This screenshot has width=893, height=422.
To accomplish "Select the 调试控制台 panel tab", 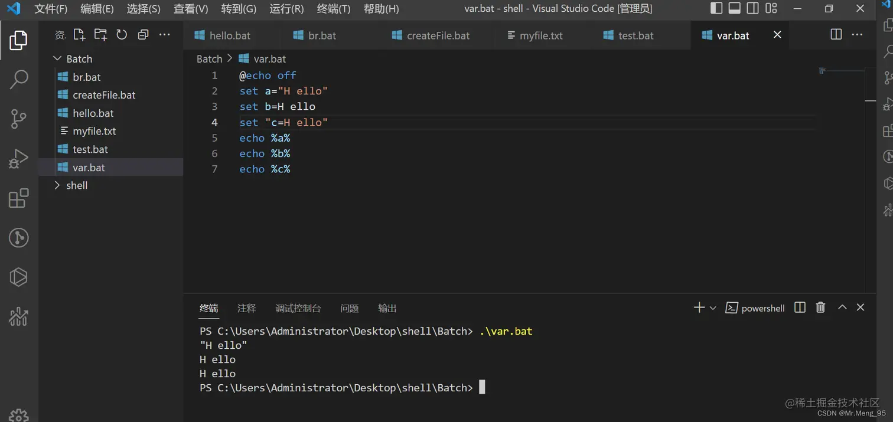I will click(x=298, y=308).
